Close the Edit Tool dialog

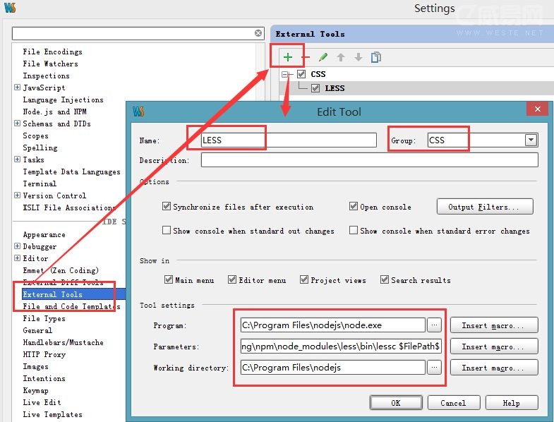coord(537,109)
